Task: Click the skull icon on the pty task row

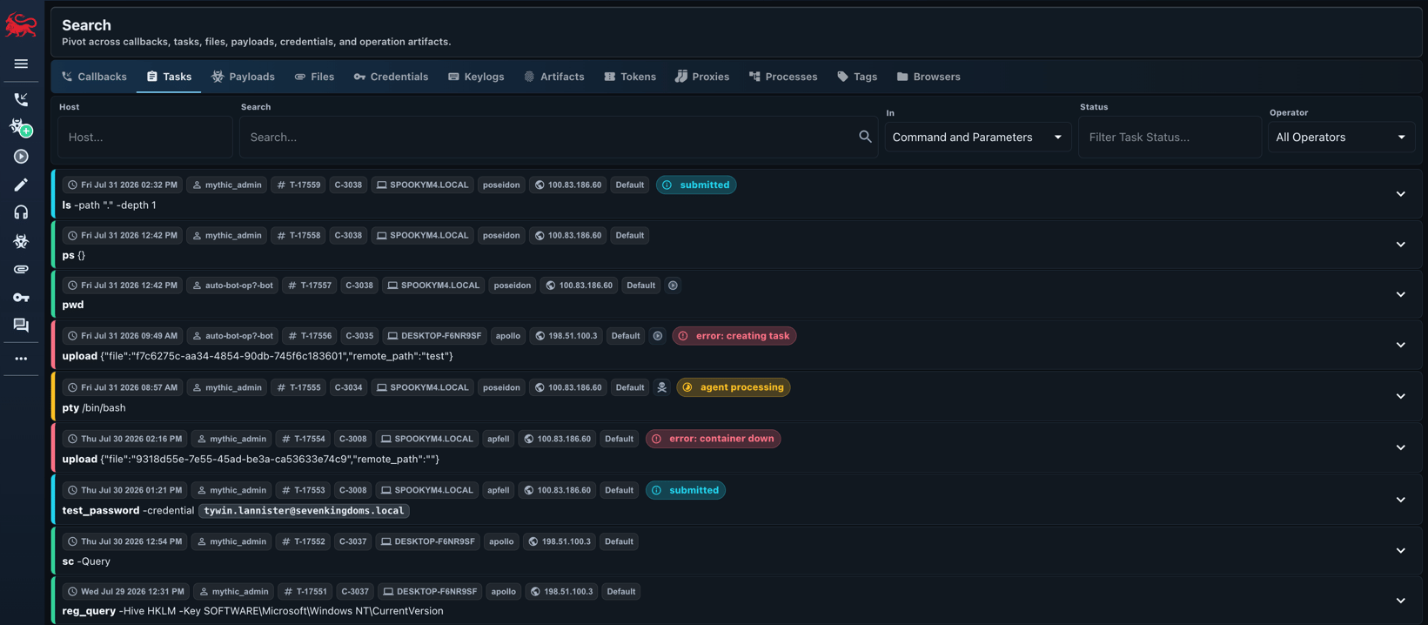Action: pos(661,387)
